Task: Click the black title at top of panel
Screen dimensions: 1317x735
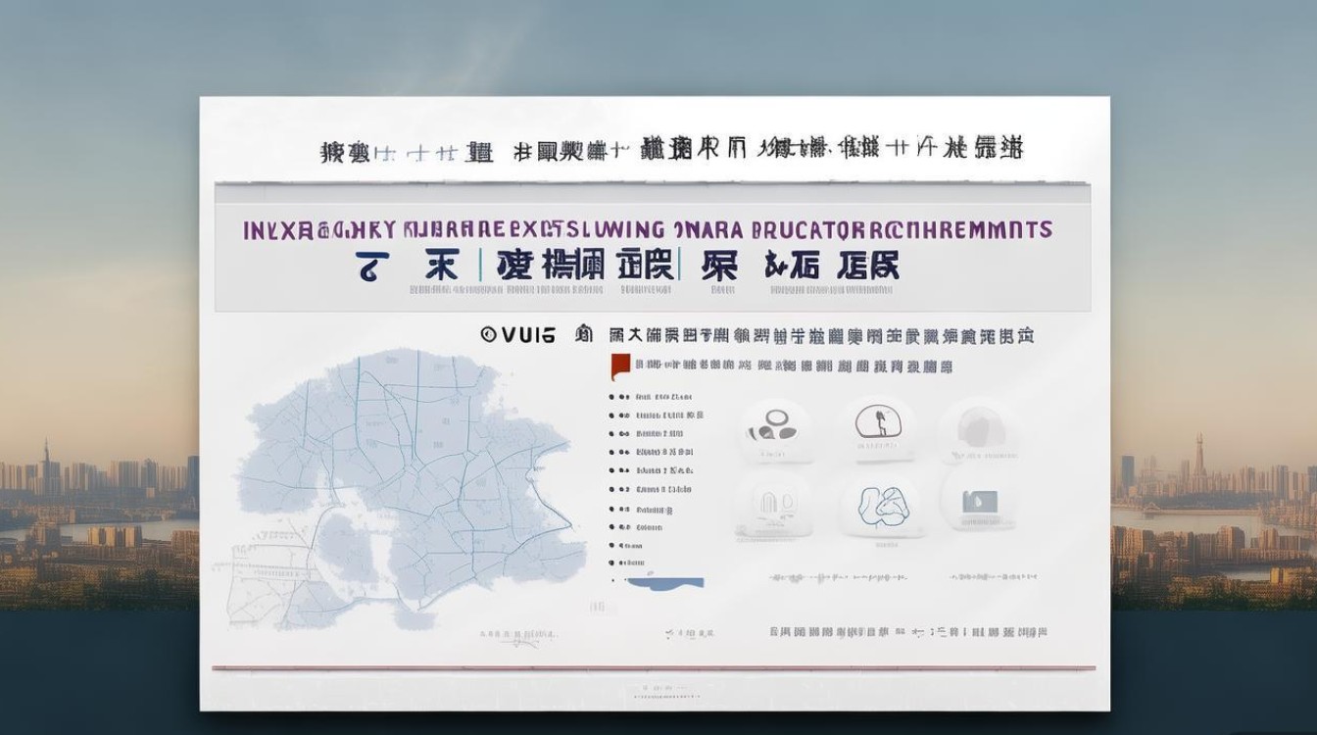Action: click(671, 150)
